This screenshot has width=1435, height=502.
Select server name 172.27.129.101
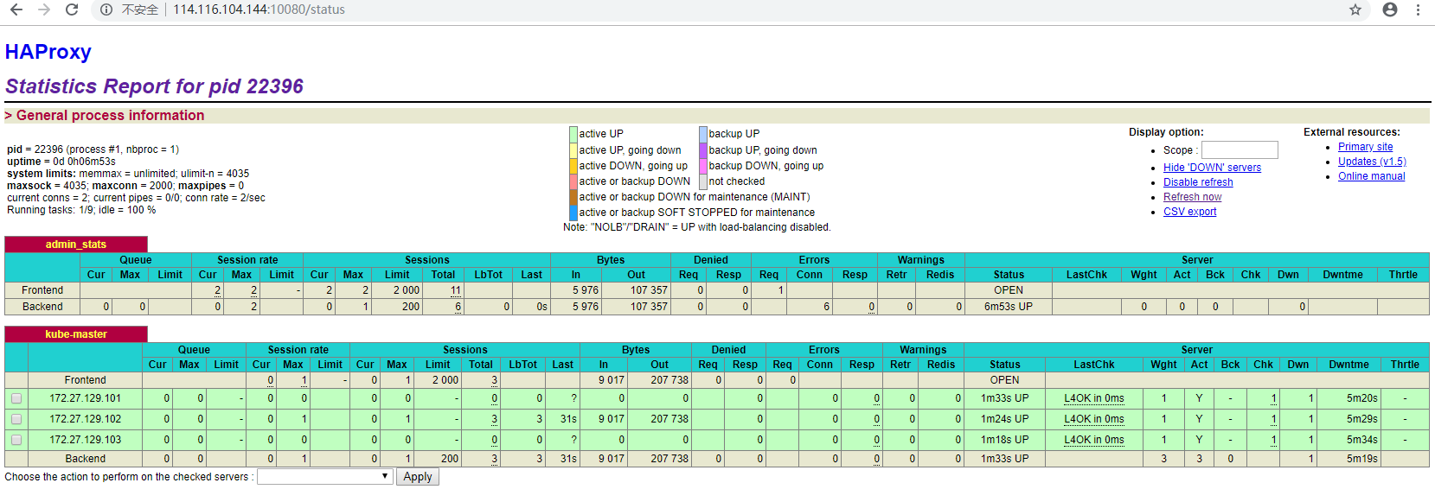click(x=85, y=398)
